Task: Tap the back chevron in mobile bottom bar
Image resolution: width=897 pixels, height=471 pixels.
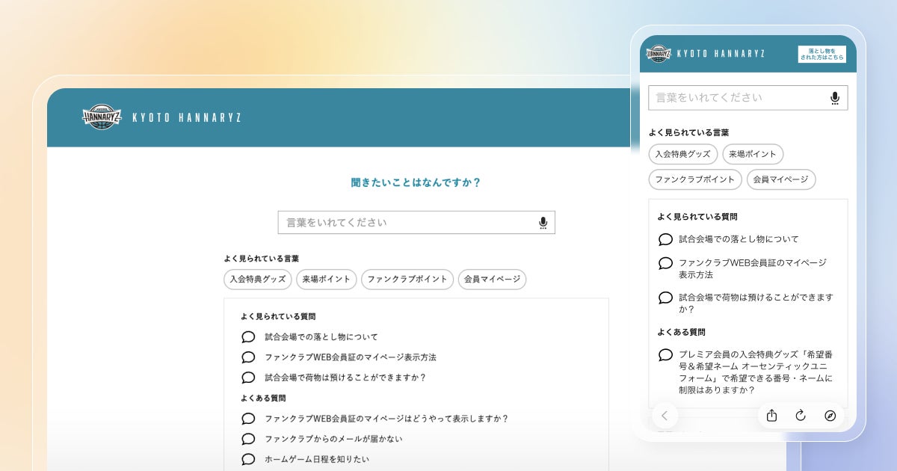Action: click(665, 416)
